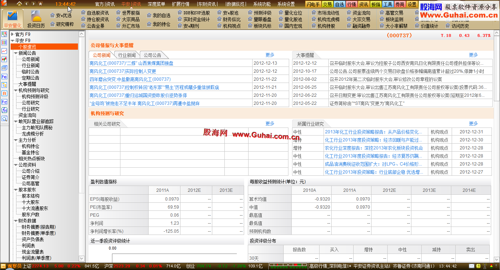Viewport: 500px width, 270px height.
Task: Click the candlestick chart icon in left sidebar
Action: click(x=4, y=59)
